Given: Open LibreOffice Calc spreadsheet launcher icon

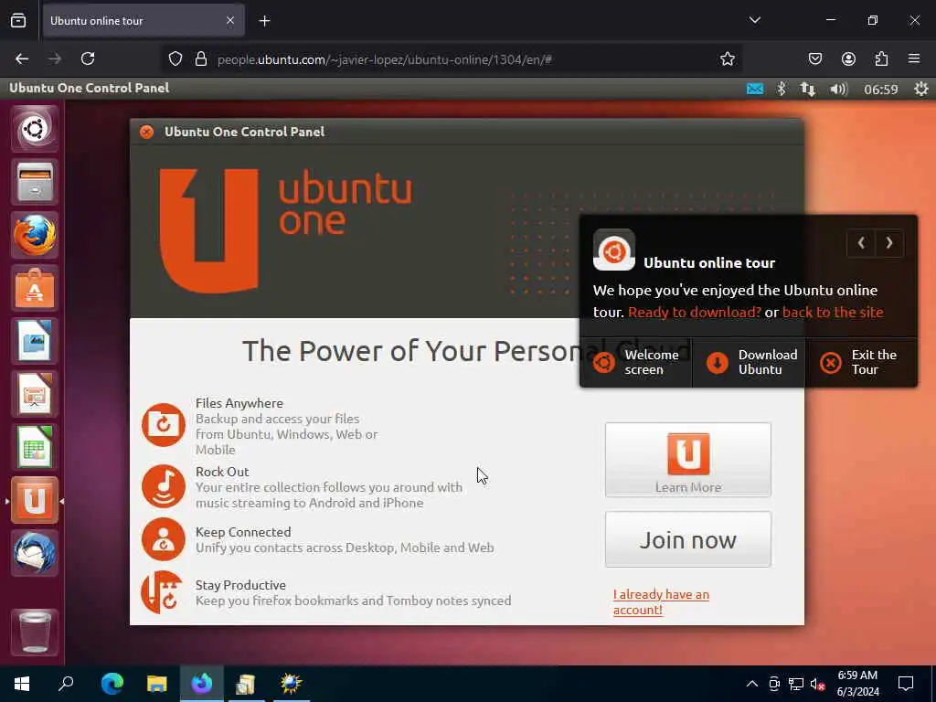Looking at the screenshot, I should [x=35, y=447].
